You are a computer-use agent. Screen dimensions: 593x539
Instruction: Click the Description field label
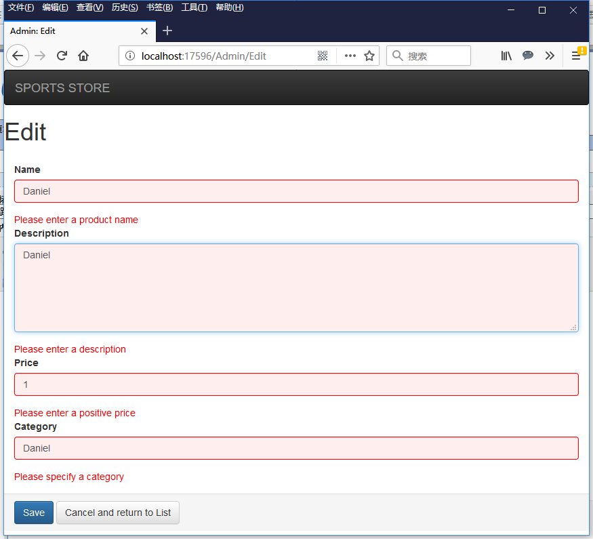coord(41,233)
